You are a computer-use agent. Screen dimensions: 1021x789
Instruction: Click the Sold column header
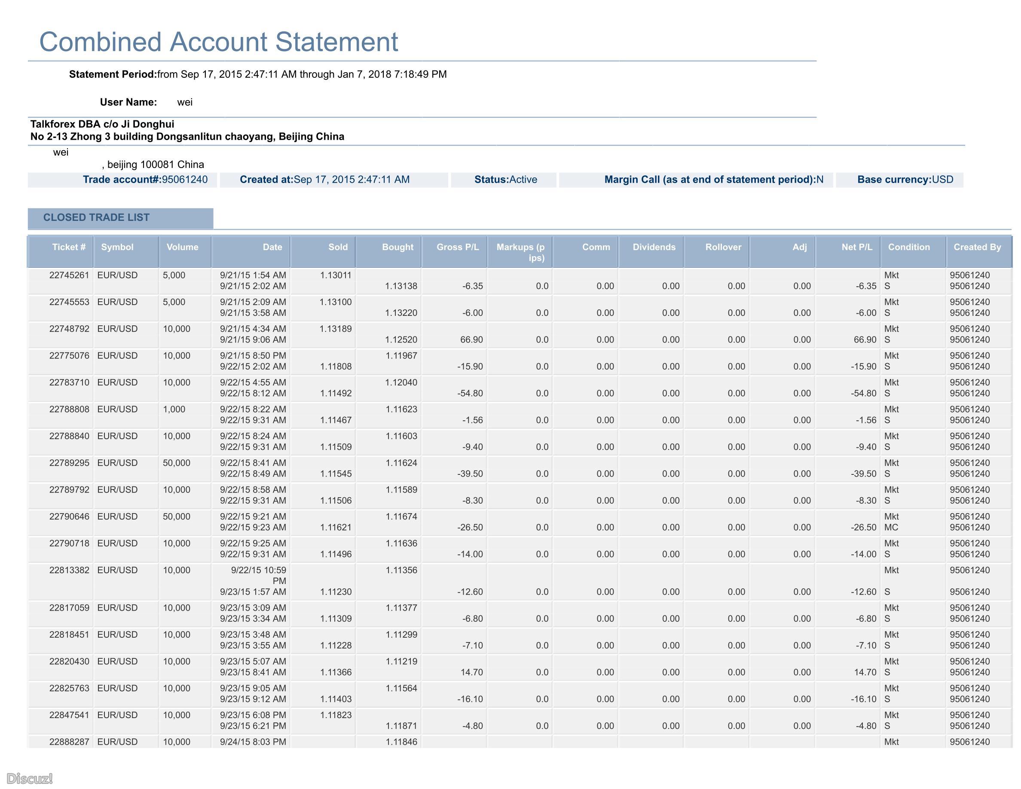click(x=323, y=252)
